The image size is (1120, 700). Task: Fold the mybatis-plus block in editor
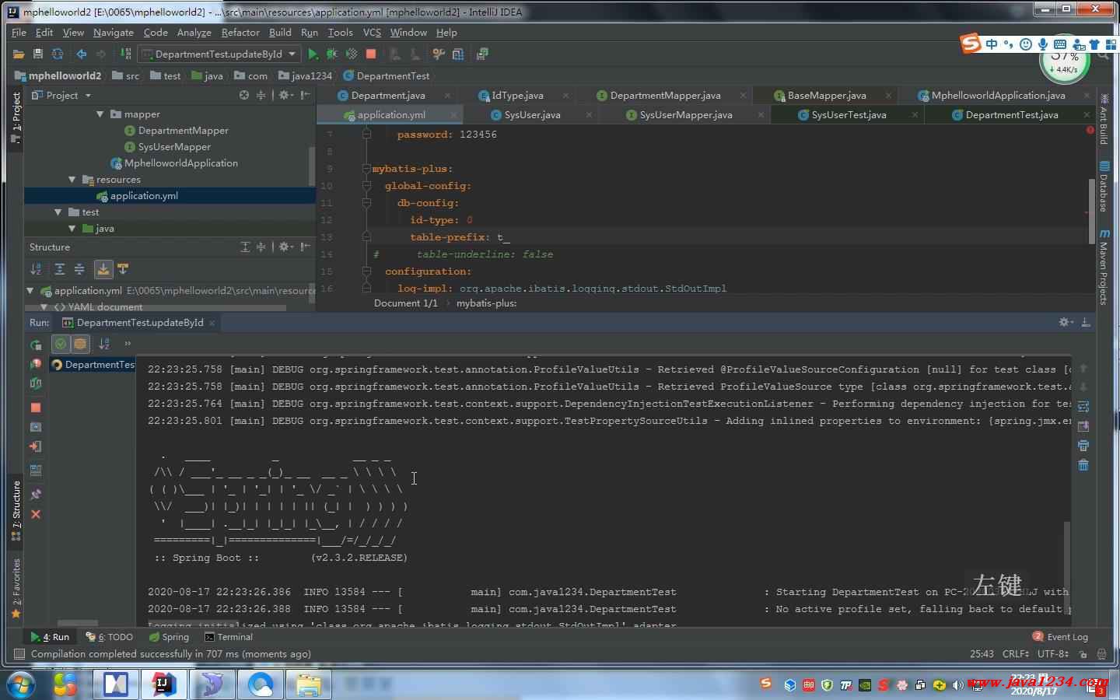[366, 169]
